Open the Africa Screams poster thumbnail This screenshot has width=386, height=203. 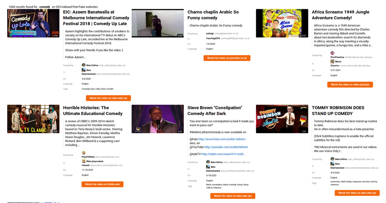(282, 23)
